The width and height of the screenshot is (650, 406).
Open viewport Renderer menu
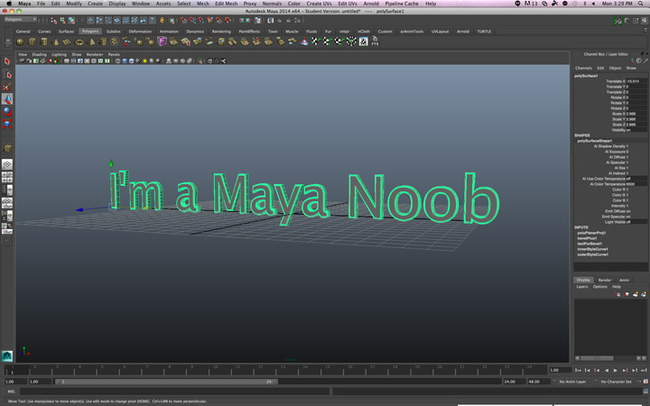coord(95,54)
